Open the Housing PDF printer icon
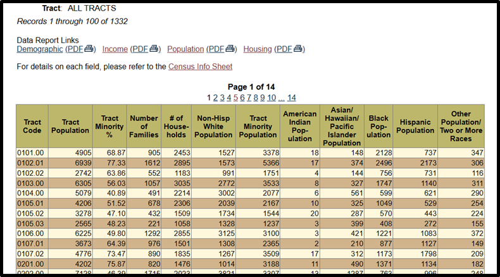This screenshot has width=500, height=277. (x=299, y=49)
